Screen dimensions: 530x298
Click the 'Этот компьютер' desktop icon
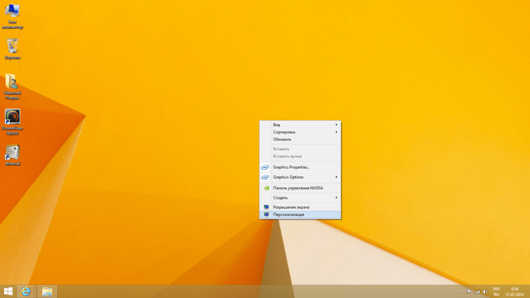[12, 11]
